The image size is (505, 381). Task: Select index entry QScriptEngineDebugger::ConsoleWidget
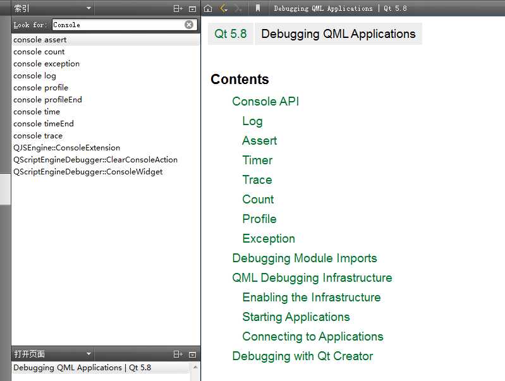(x=106, y=172)
